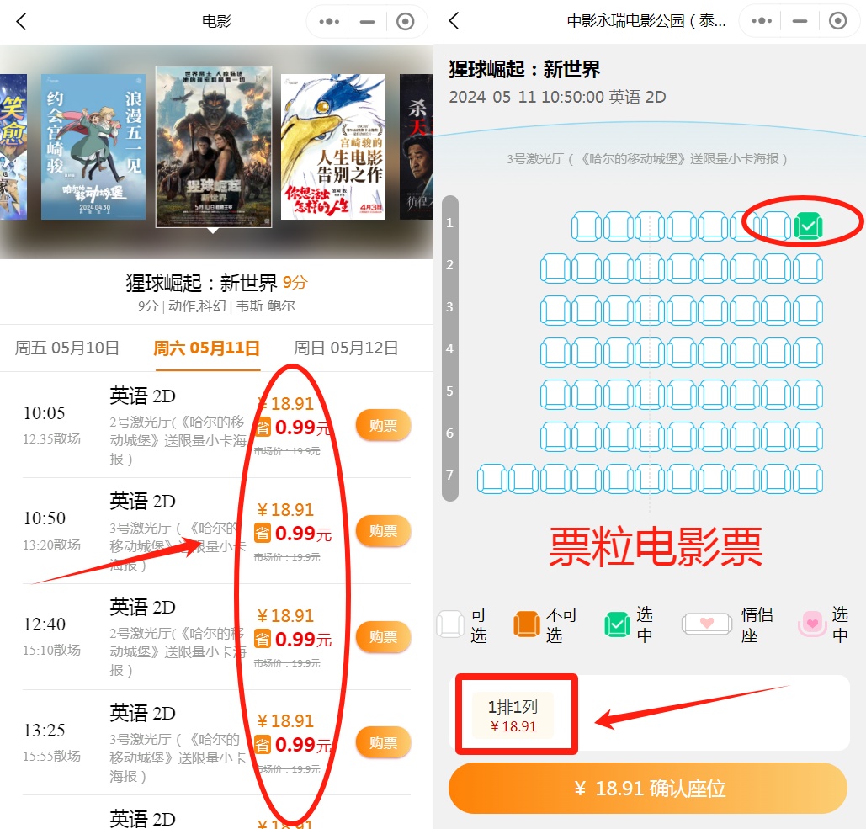Screen dimensions: 866x829
Task: Go back from the 电影 page
Action: pyautogui.click(x=21, y=22)
